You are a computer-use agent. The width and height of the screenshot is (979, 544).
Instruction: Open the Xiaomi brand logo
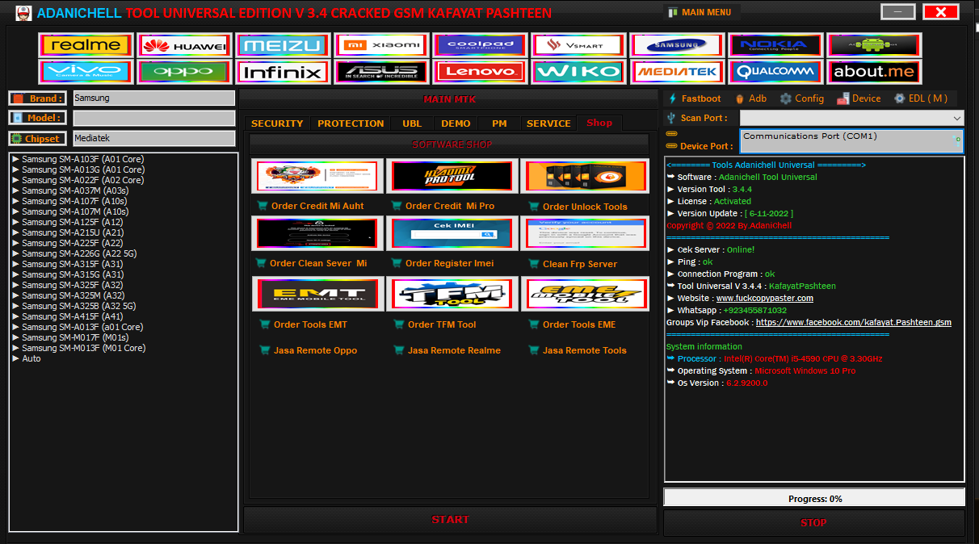coord(381,45)
